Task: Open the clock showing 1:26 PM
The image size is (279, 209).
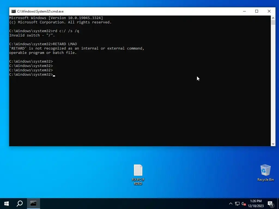Action: click(x=256, y=204)
